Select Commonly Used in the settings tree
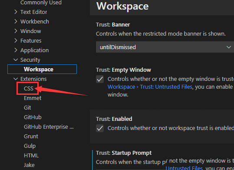234x170 pixels. (x=41, y=3)
